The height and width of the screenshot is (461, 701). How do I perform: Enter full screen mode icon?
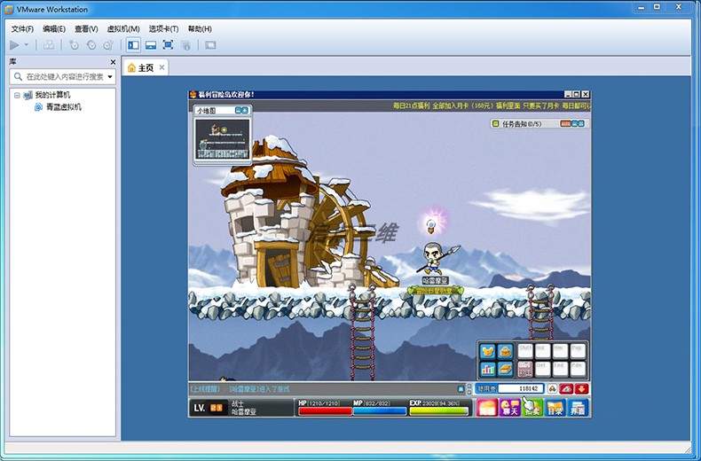click(168, 44)
